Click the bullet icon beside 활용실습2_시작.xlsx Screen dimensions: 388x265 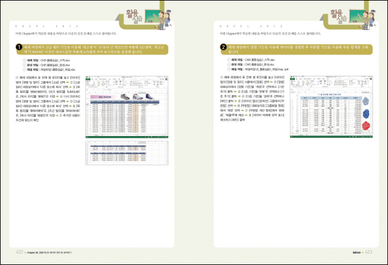click(x=227, y=60)
